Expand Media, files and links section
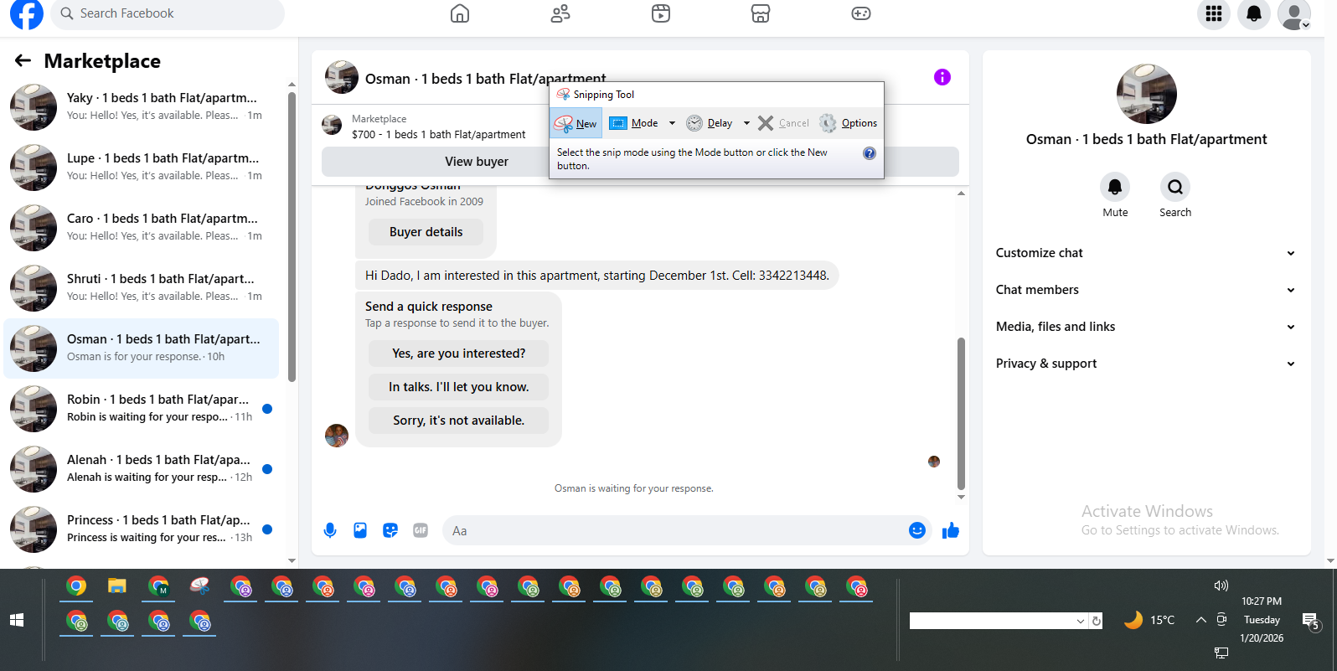 click(1146, 327)
